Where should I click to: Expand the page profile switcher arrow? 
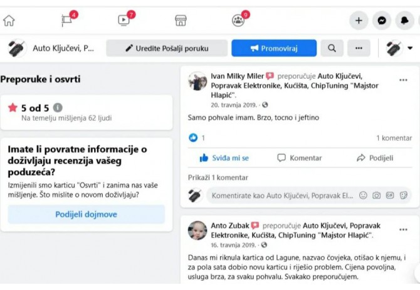coord(410,48)
